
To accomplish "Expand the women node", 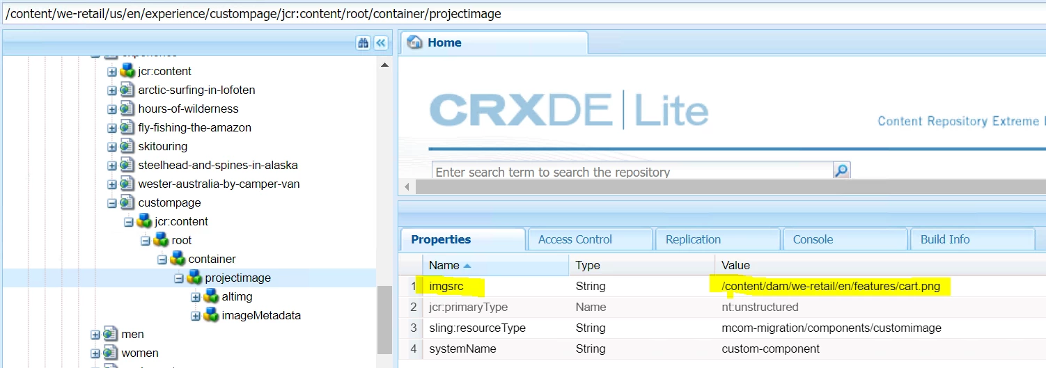I will (95, 353).
